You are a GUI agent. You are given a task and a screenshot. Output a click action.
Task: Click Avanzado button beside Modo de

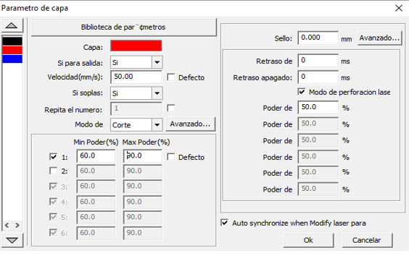190,124
